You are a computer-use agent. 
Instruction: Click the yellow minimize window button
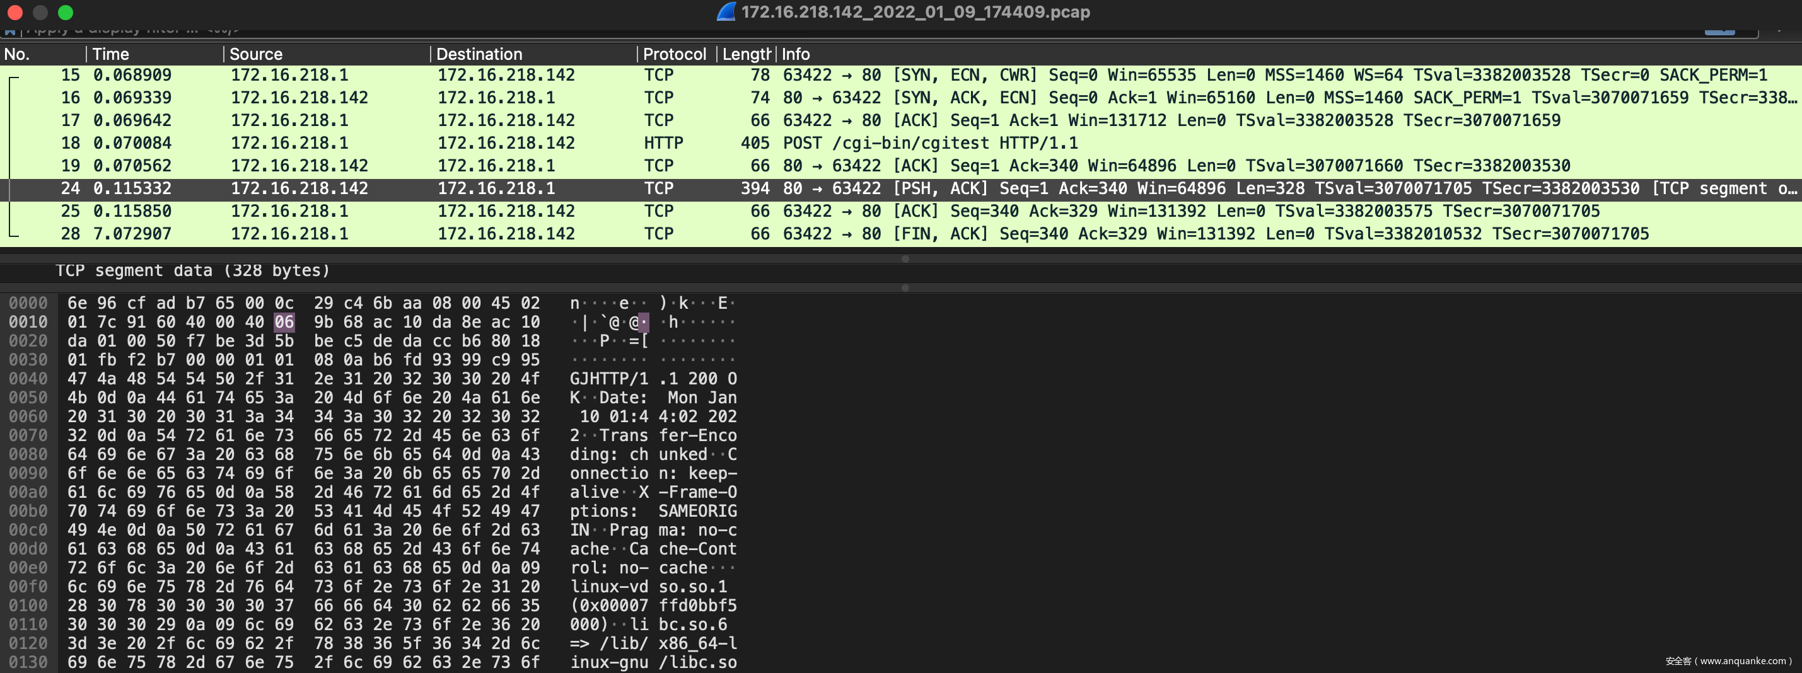pos(40,12)
